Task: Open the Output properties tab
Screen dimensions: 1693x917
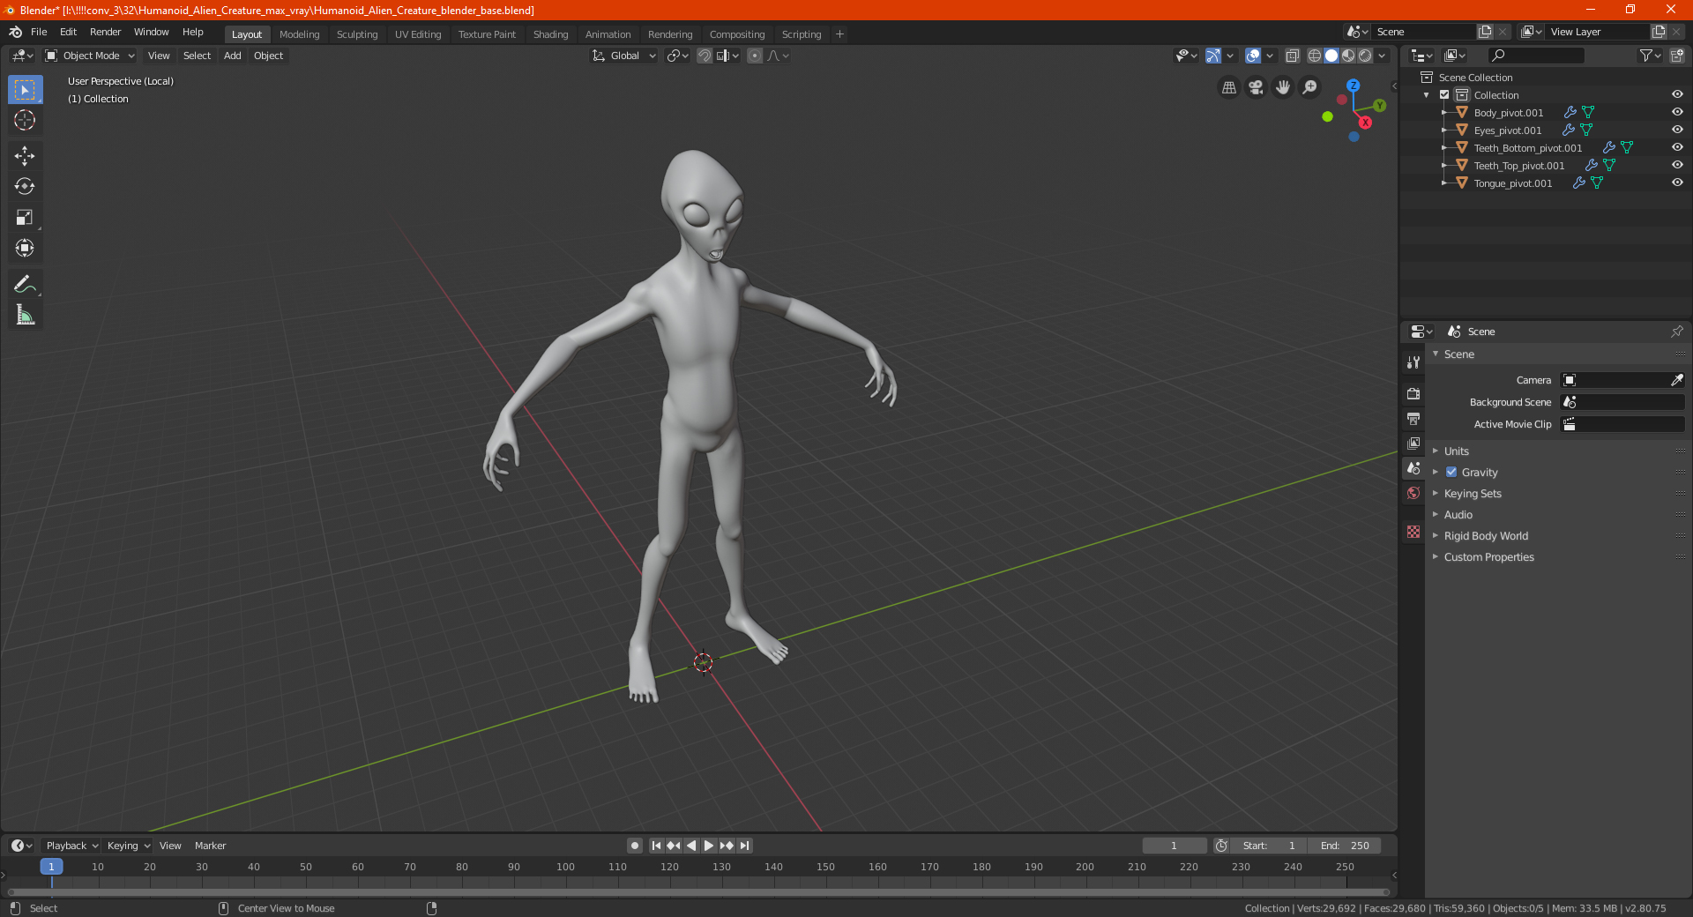Action: click(x=1413, y=419)
